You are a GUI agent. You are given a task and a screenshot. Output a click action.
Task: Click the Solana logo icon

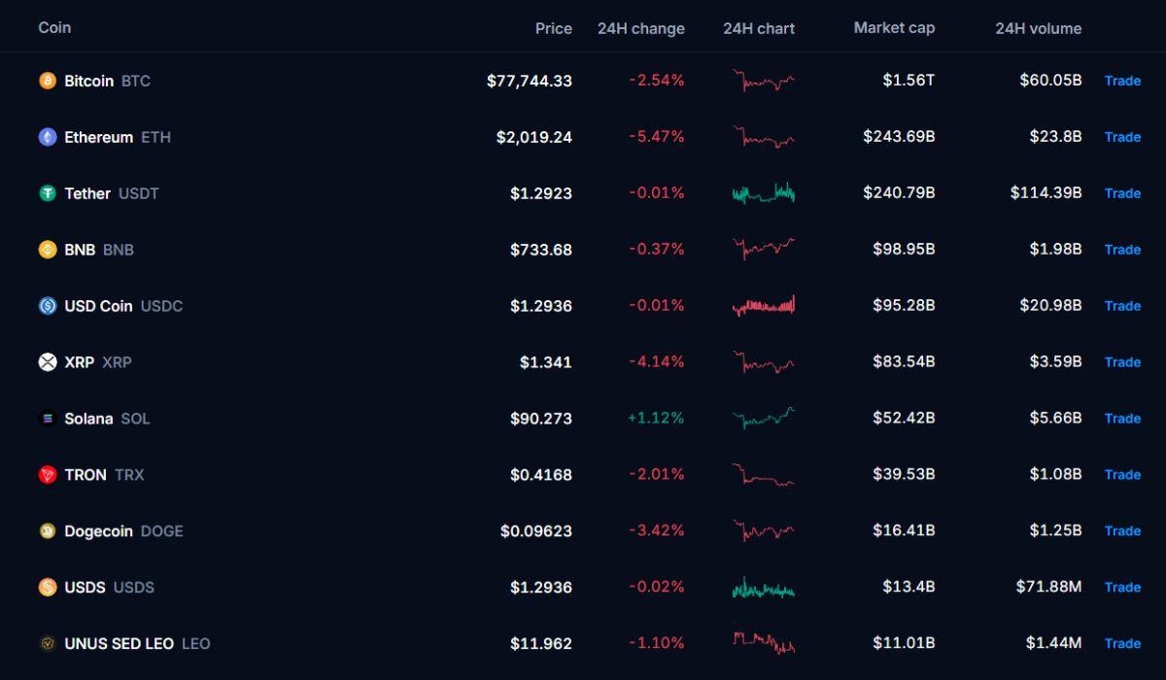tap(48, 419)
